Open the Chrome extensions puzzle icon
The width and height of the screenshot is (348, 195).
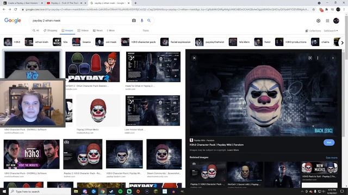[x=326, y=10]
